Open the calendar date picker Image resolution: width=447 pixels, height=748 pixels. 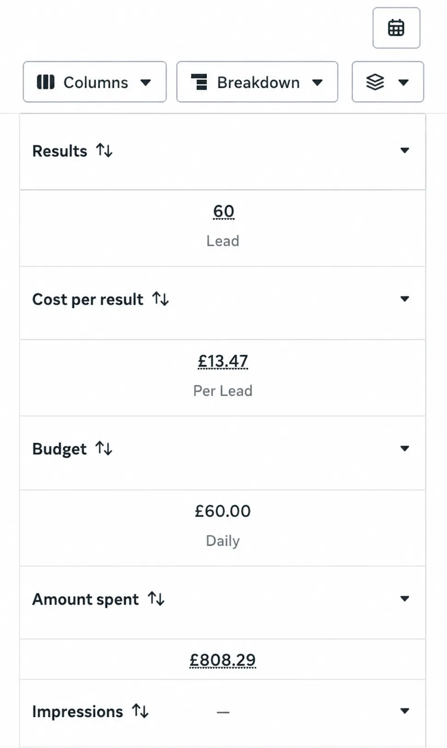click(396, 28)
